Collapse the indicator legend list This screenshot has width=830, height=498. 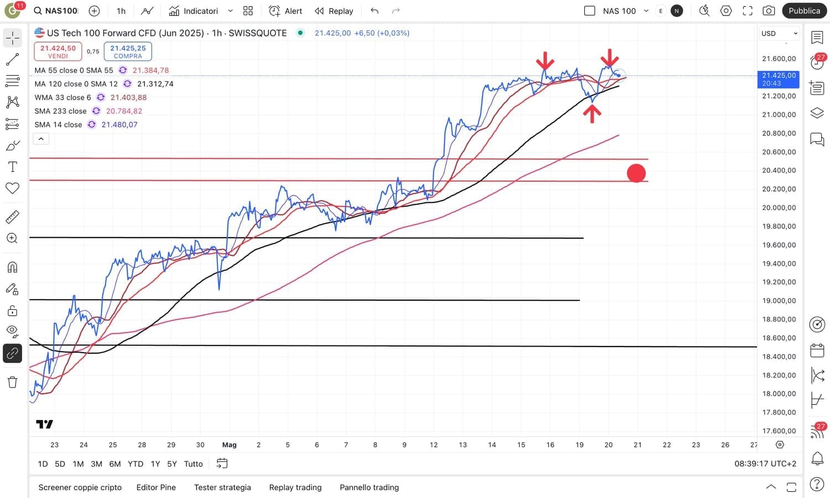(x=41, y=139)
